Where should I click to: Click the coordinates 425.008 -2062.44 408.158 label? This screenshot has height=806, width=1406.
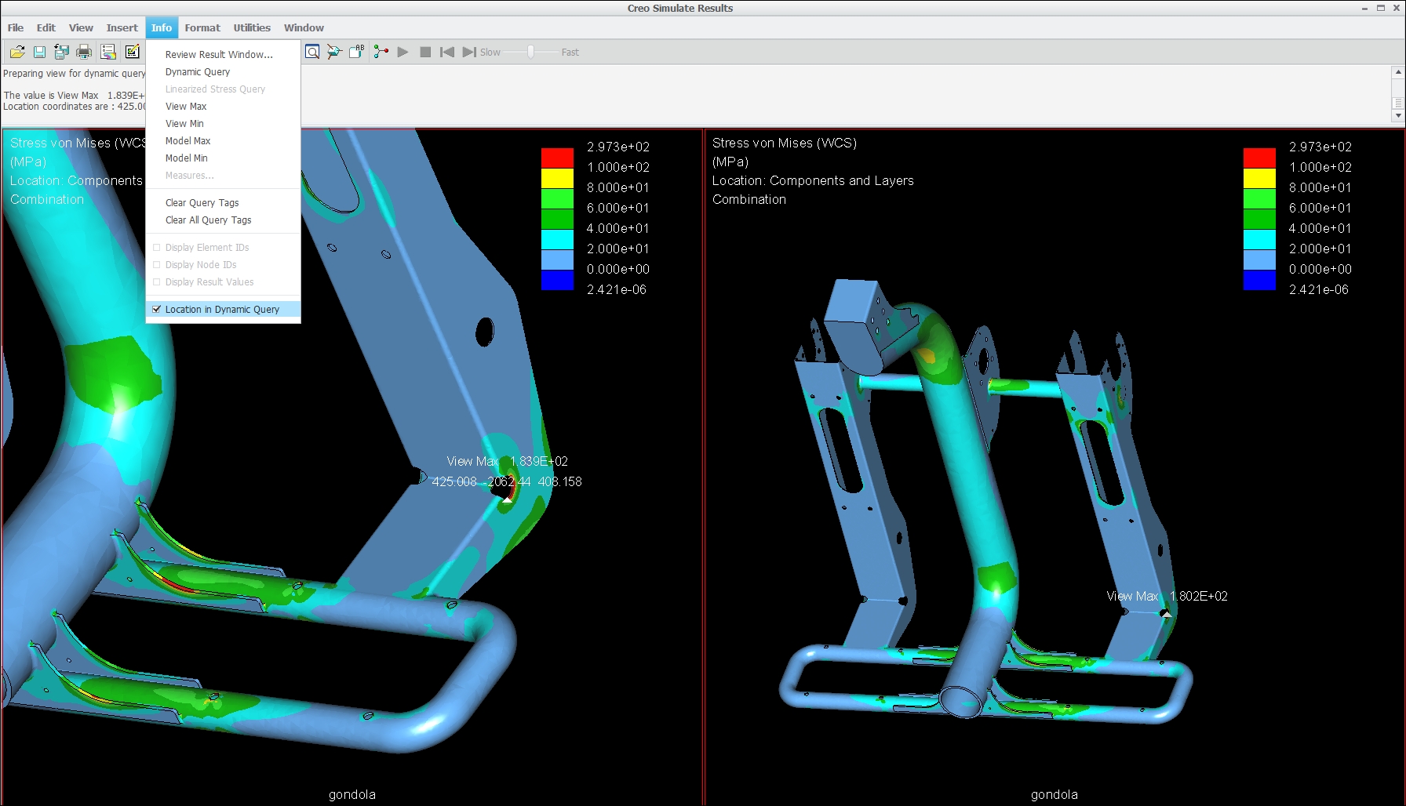tap(507, 481)
